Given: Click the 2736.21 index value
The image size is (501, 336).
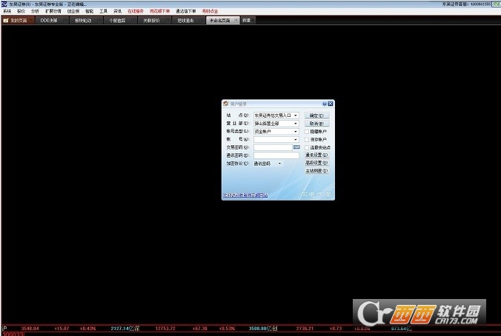Looking at the screenshot, I should pos(305,329).
